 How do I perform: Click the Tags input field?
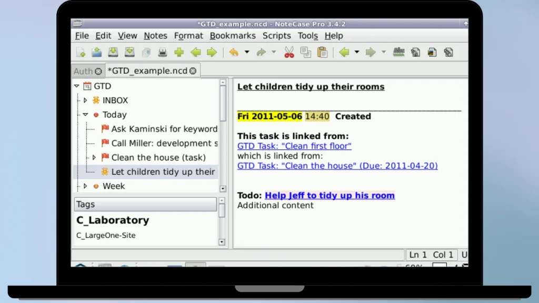[145, 205]
